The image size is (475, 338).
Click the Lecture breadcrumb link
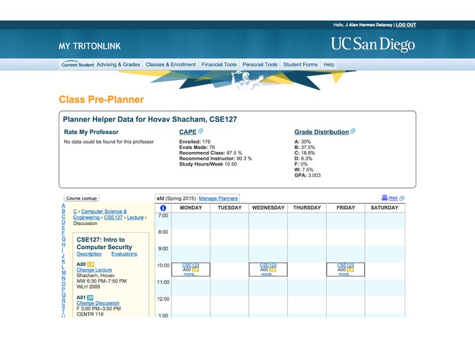pos(135,218)
